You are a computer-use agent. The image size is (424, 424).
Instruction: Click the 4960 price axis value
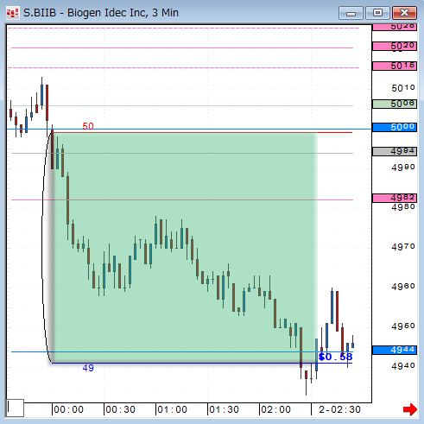click(403, 287)
